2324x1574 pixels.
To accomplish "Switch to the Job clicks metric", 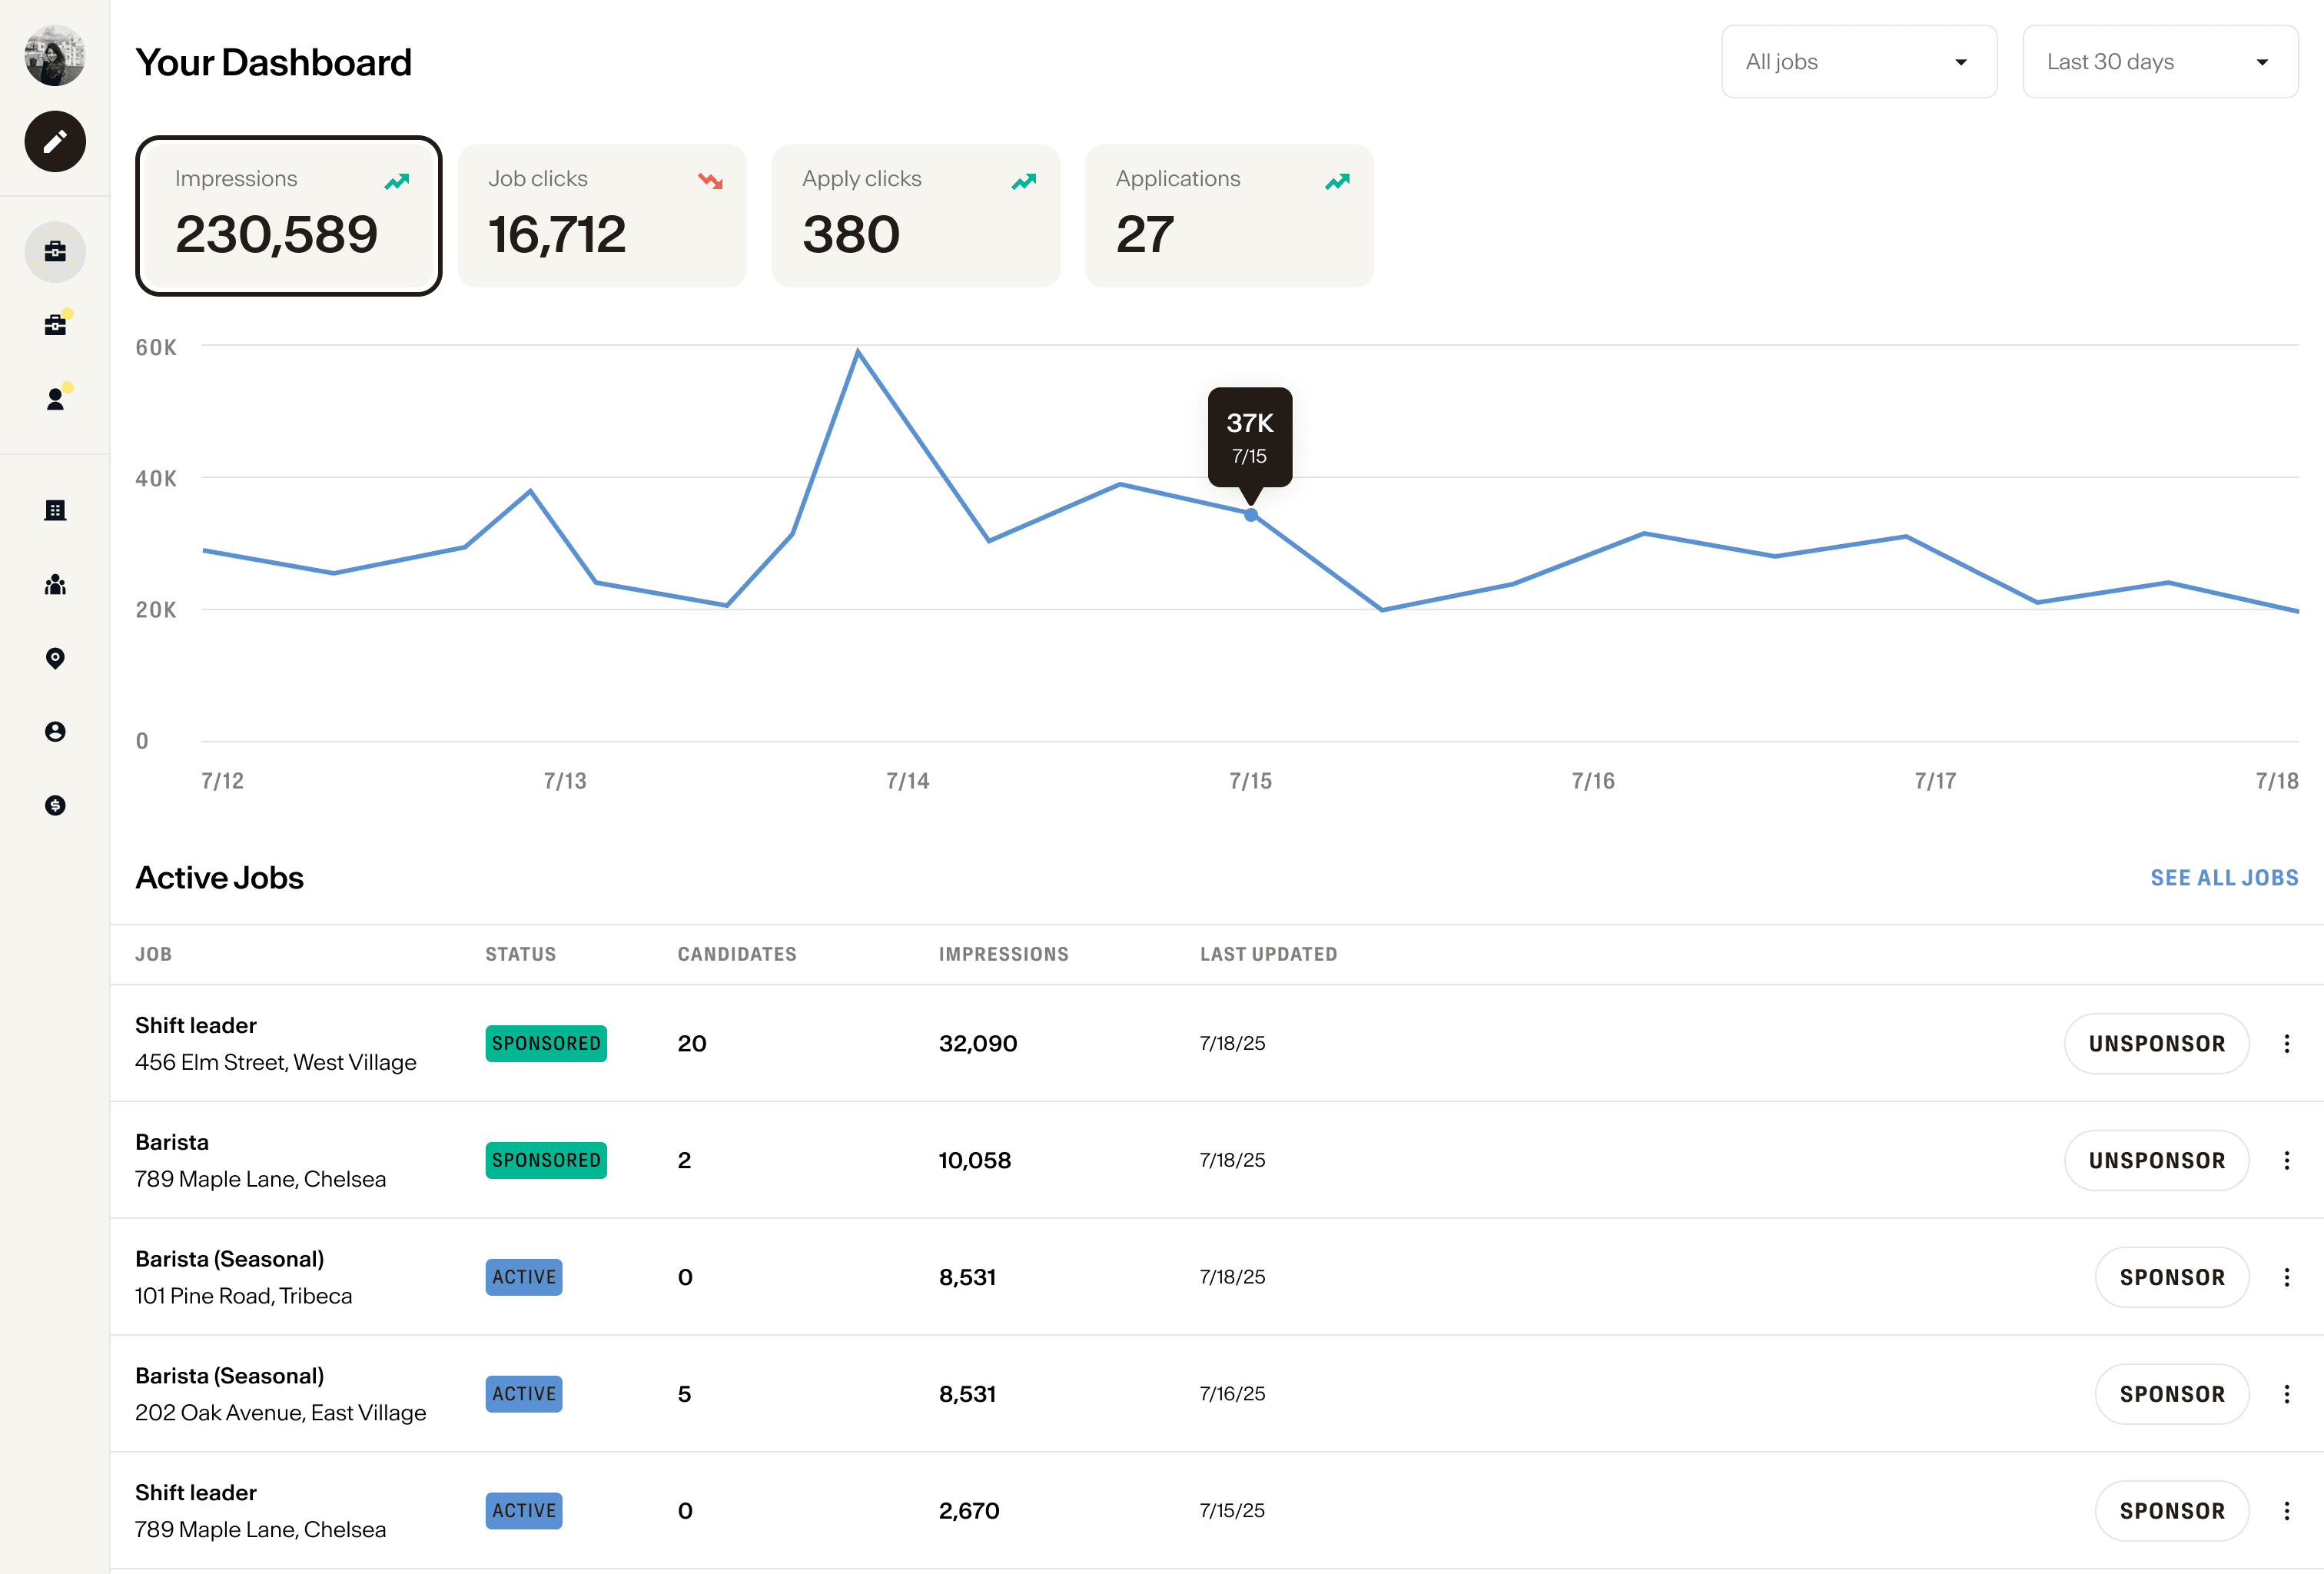I will (602, 215).
